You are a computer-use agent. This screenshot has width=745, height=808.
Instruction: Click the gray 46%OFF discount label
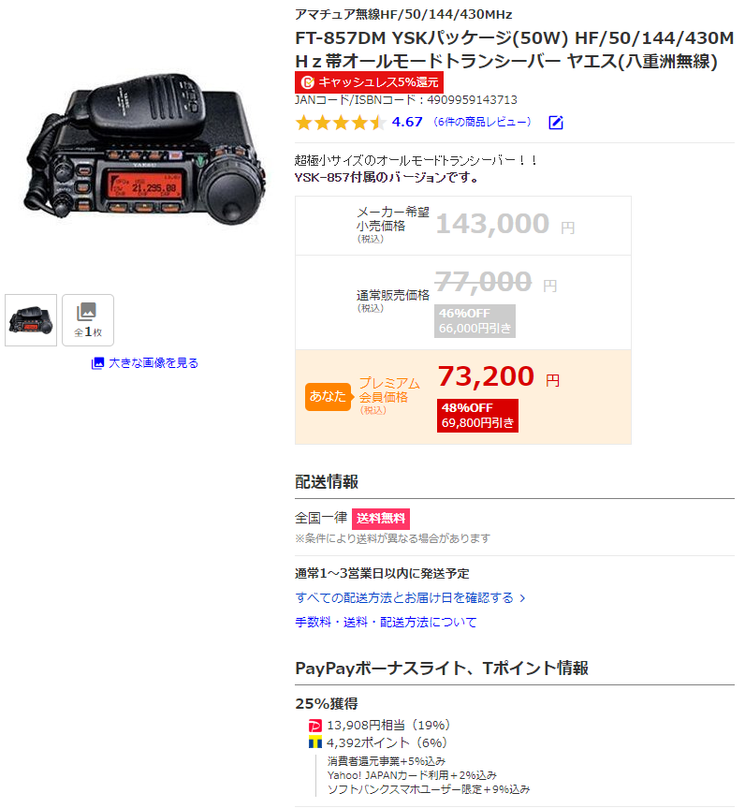click(475, 321)
